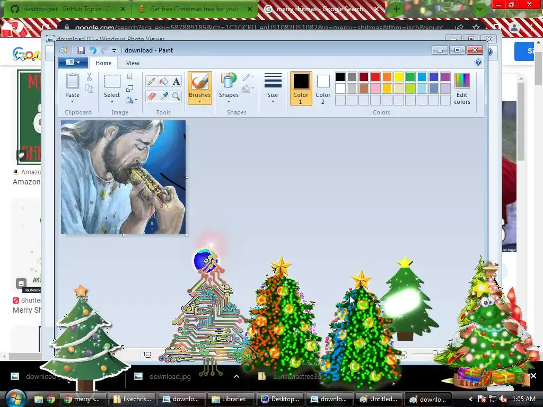543x407 pixels.
Task: Click the volume speaker tray icon
Action: pos(503,399)
